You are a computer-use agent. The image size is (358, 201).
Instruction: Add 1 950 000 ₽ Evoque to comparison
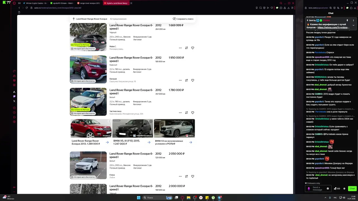[x=187, y=80]
